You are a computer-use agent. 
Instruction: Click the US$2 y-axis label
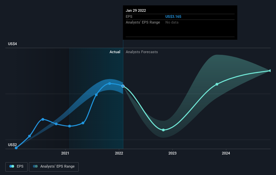[x=12, y=145]
